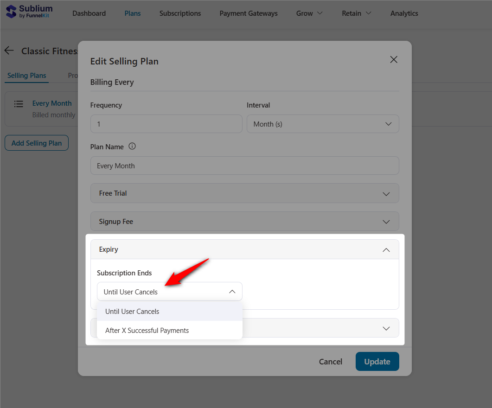Viewport: 492px width, 408px height.
Task: Click the Plan Name text field
Action: coord(244,166)
